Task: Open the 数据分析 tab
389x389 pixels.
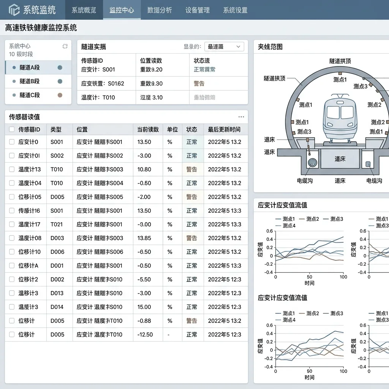Action: coord(160,10)
